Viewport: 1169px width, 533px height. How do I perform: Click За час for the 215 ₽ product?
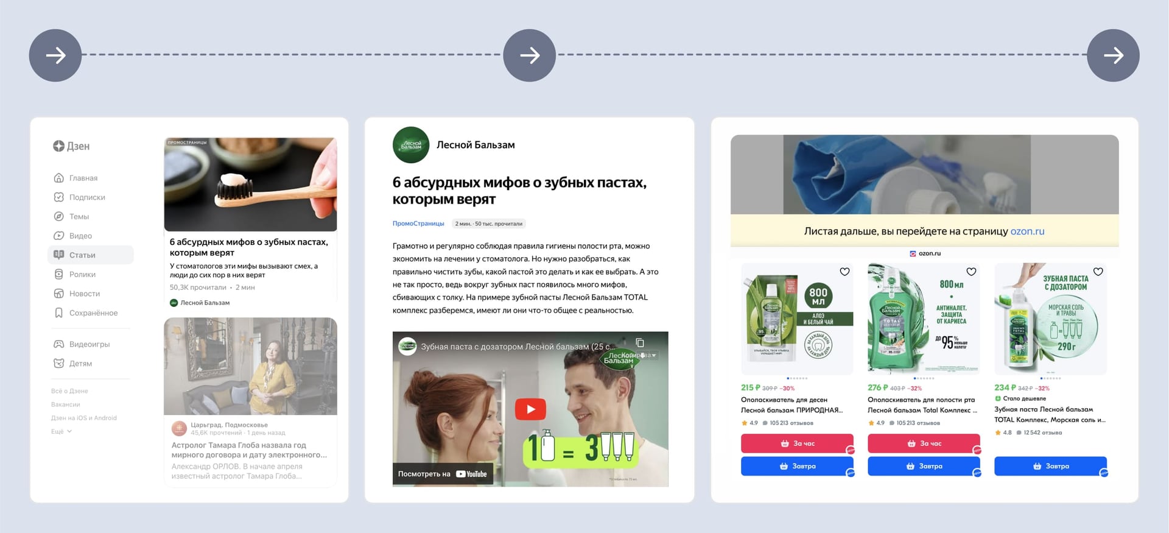click(x=797, y=443)
